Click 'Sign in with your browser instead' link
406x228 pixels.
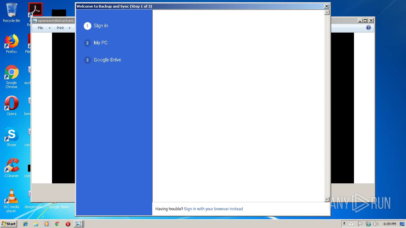(213, 209)
